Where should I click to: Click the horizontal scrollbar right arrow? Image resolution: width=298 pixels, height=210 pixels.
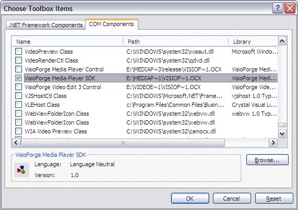273,142
